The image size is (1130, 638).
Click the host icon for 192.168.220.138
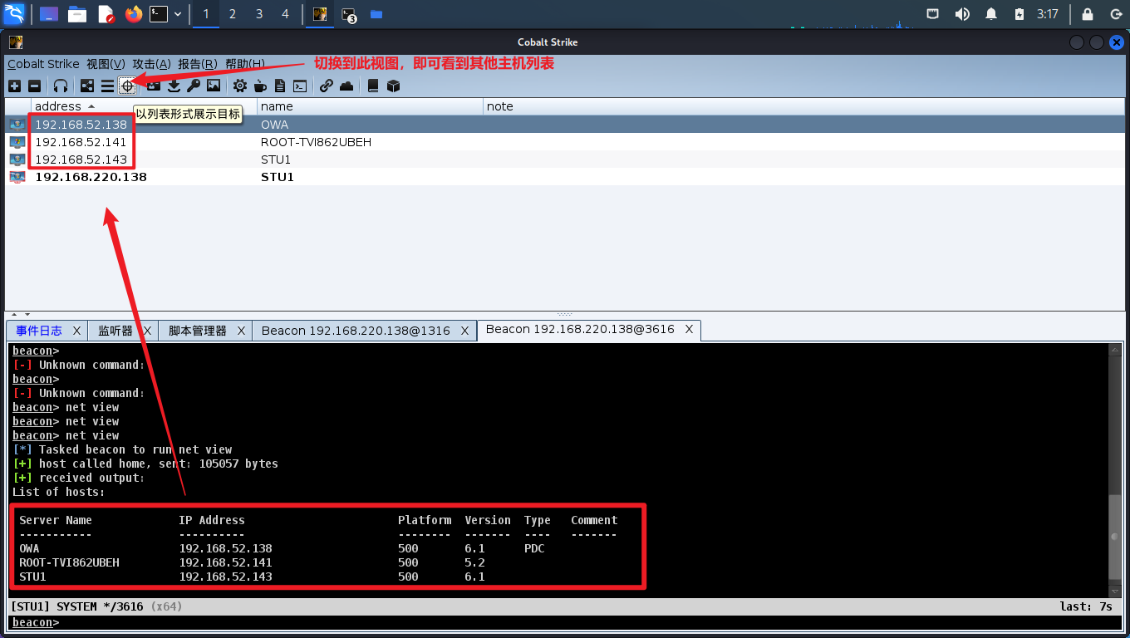click(17, 177)
